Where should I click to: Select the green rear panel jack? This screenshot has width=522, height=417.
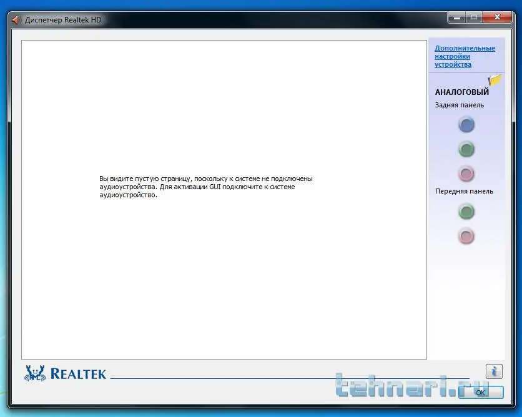pyautogui.click(x=466, y=149)
